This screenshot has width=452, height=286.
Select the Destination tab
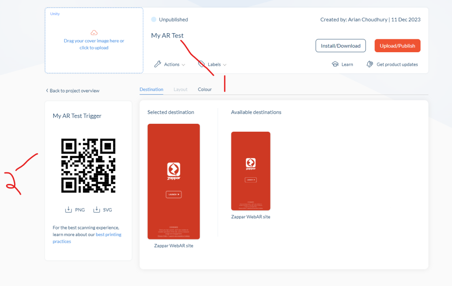151,89
